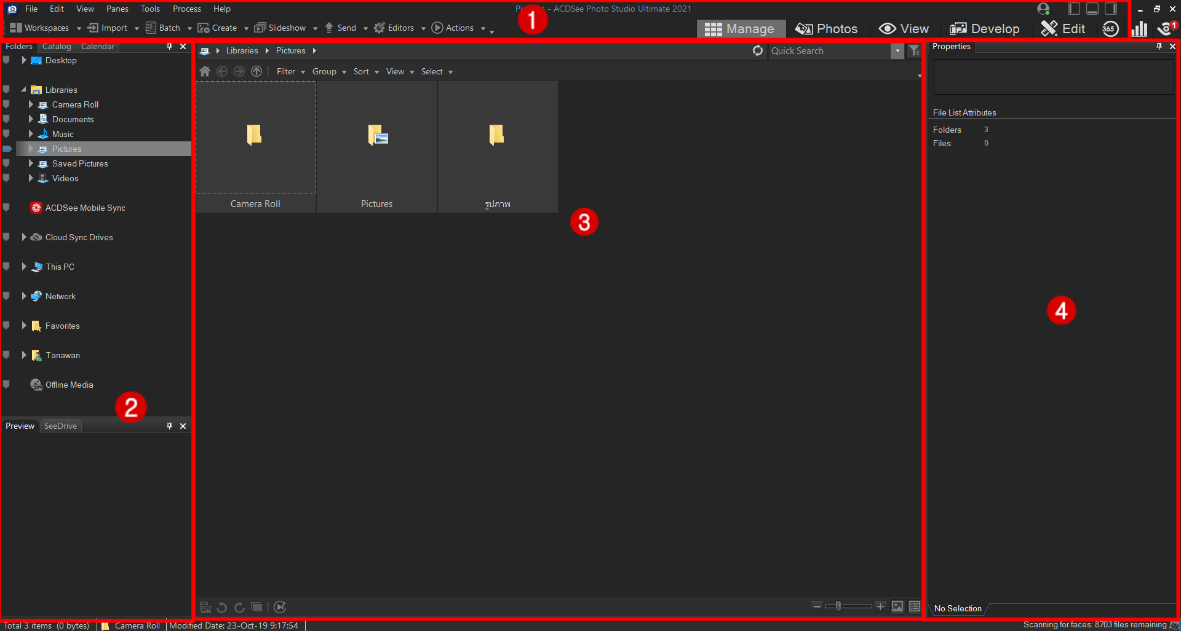
Task: Refresh the file list
Action: [758, 51]
